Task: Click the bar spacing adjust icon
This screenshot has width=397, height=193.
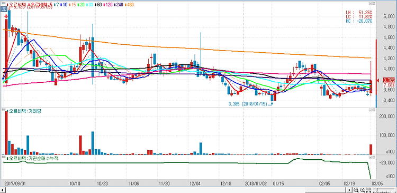Action: (368, 190)
